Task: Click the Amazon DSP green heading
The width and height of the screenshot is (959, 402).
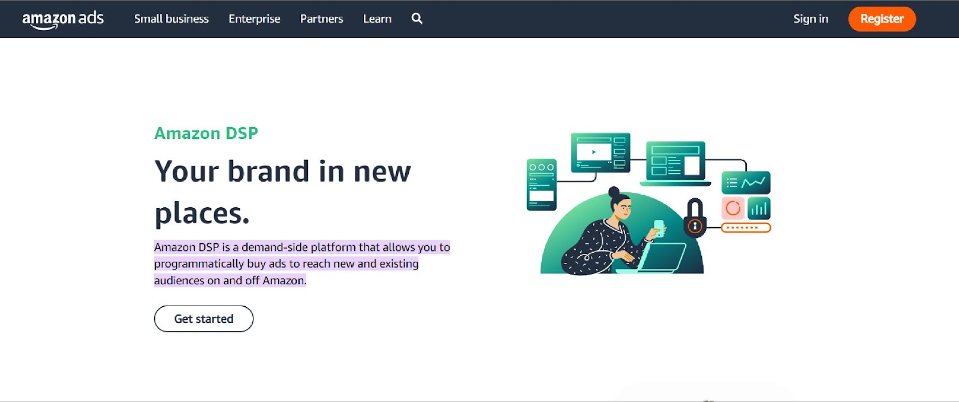Action: point(206,133)
